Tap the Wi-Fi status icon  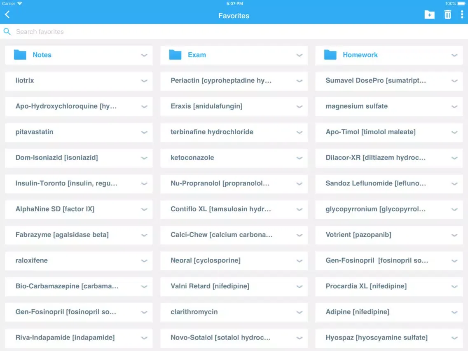click(x=20, y=4)
